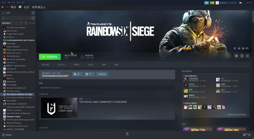The width and height of the screenshot is (254, 139).
Task: Click first avatar under 9 earlier friends
Action: [x=186, y=107]
